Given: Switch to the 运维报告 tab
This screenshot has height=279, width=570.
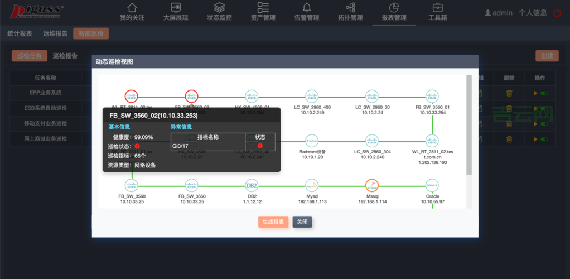Looking at the screenshot, I should 55,33.
